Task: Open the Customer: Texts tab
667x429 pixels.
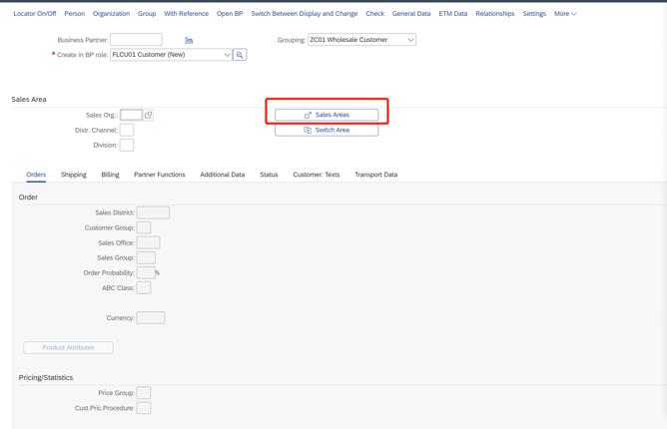Action: [316, 175]
